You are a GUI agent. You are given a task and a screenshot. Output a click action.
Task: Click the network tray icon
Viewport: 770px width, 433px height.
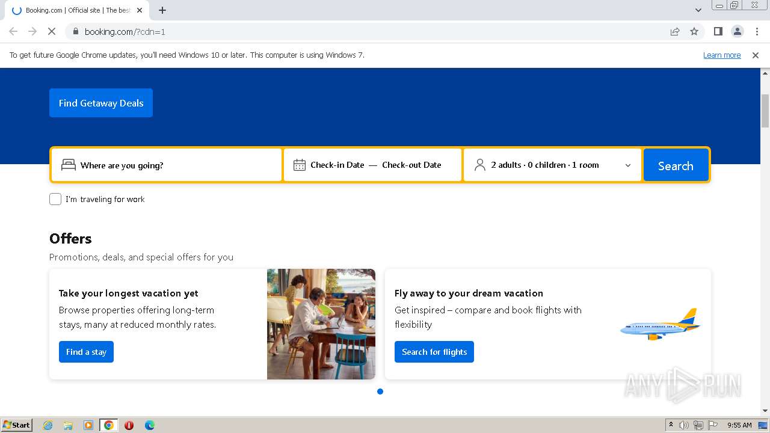698,425
